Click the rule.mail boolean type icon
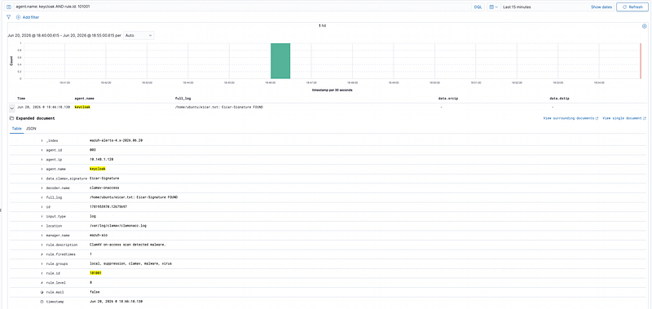Image resolution: width=652 pixels, height=309 pixels. tap(42, 292)
